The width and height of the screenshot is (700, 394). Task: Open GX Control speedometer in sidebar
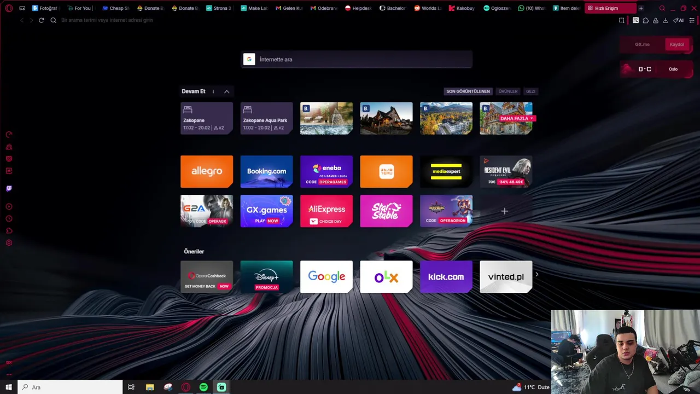click(9, 135)
